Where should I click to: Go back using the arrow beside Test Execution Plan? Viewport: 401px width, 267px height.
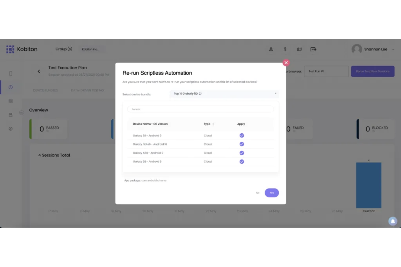point(39,71)
